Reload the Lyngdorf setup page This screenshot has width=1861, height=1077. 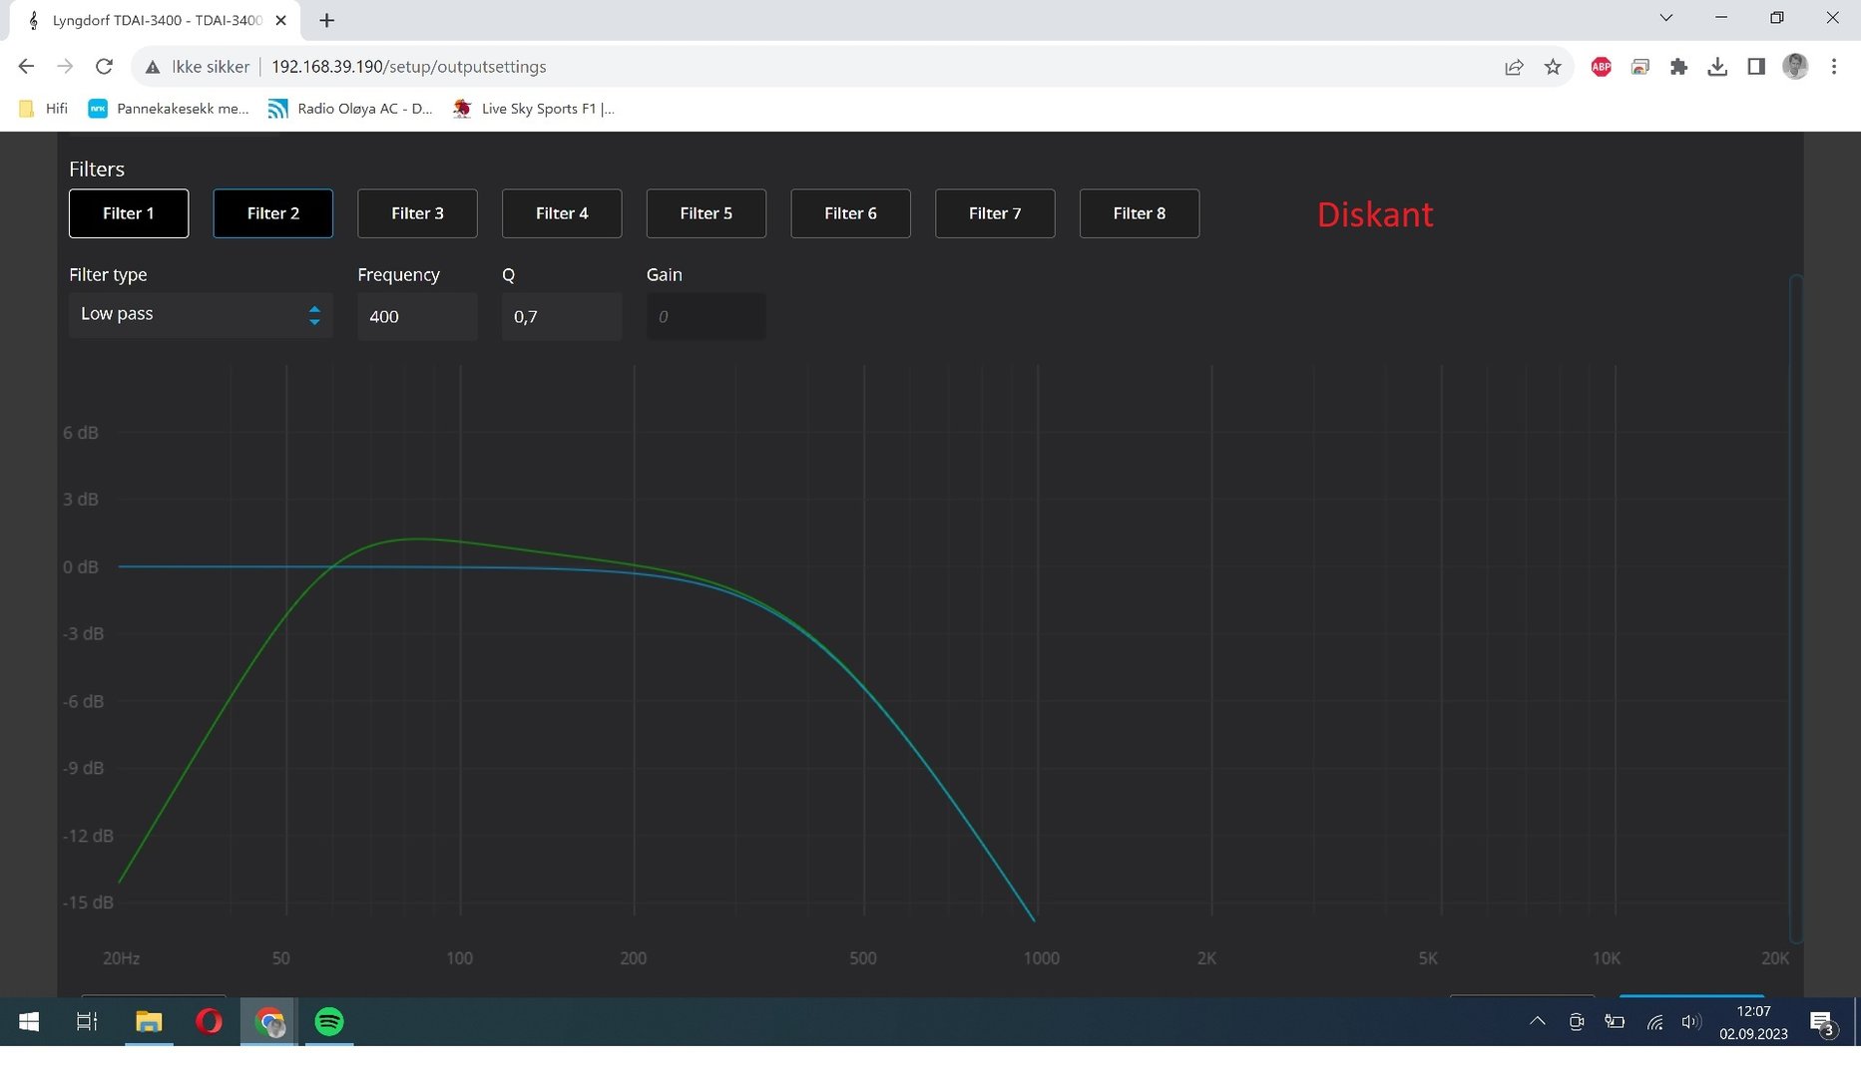click(104, 67)
